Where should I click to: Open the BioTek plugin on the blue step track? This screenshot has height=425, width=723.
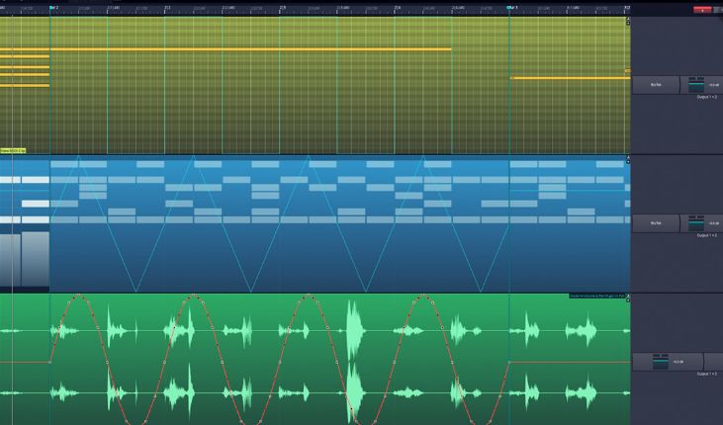click(x=655, y=223)
